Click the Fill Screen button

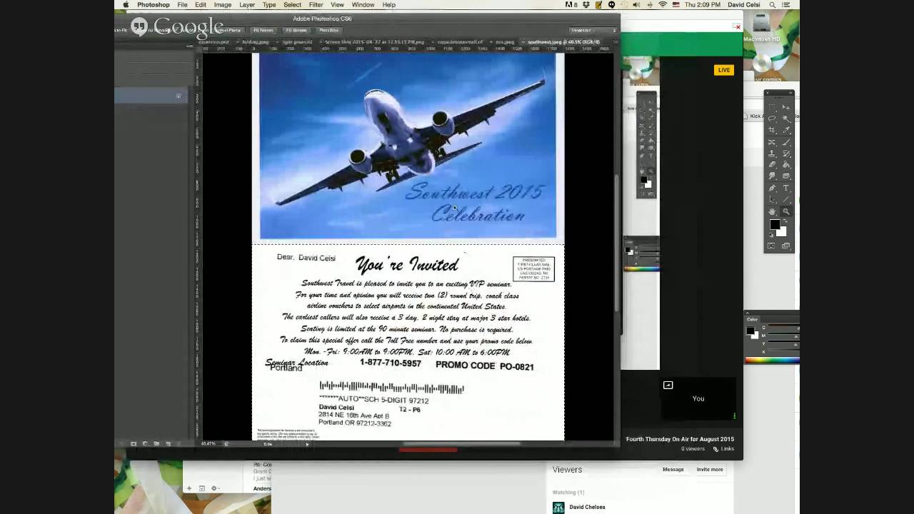296,31
